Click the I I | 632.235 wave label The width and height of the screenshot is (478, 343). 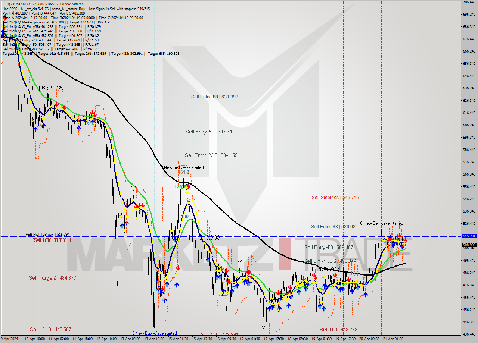pyautogui.click(x=47, y=88)
